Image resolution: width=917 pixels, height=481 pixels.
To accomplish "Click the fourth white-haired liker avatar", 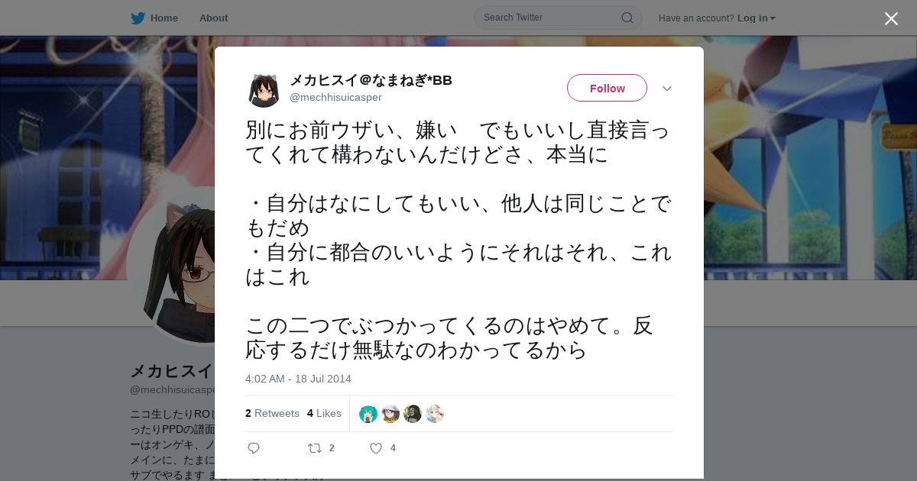I will (435, 414).
